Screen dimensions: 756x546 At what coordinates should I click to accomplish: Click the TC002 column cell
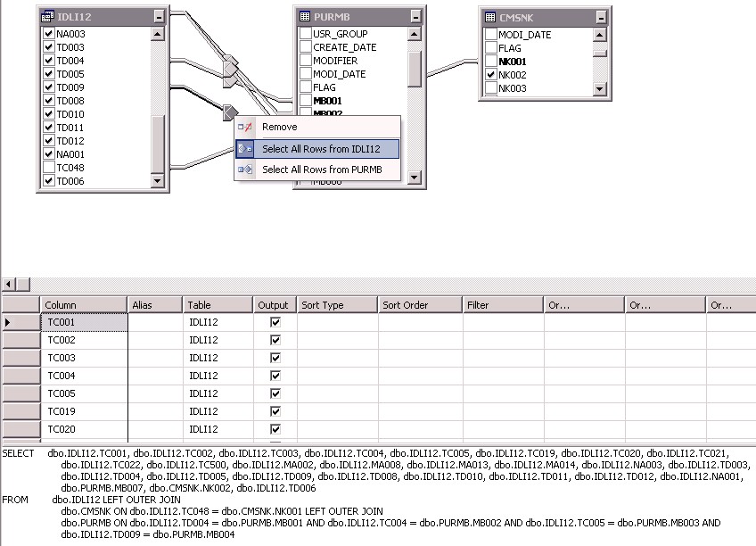point(84,340)
